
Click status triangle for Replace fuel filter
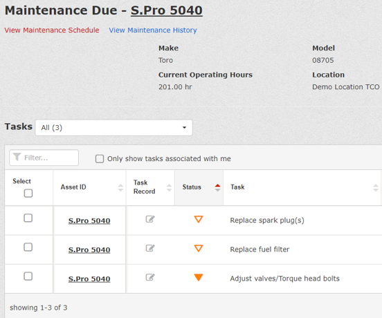point(199,248)
